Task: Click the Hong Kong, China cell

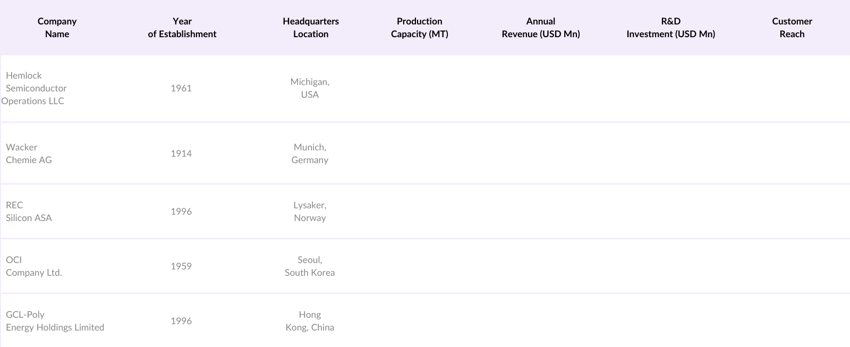Action: click(x=310, y=321)
